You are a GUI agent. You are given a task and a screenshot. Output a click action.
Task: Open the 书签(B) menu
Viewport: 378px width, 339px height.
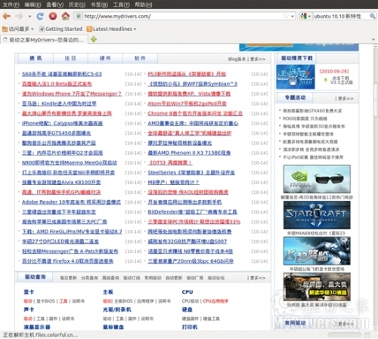coord(99,5)
